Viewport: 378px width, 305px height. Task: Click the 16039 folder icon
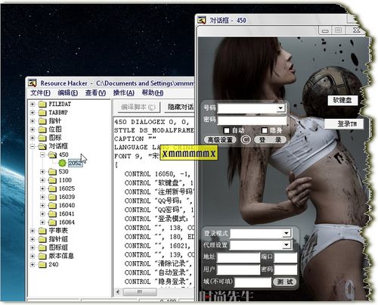point(52,197)
